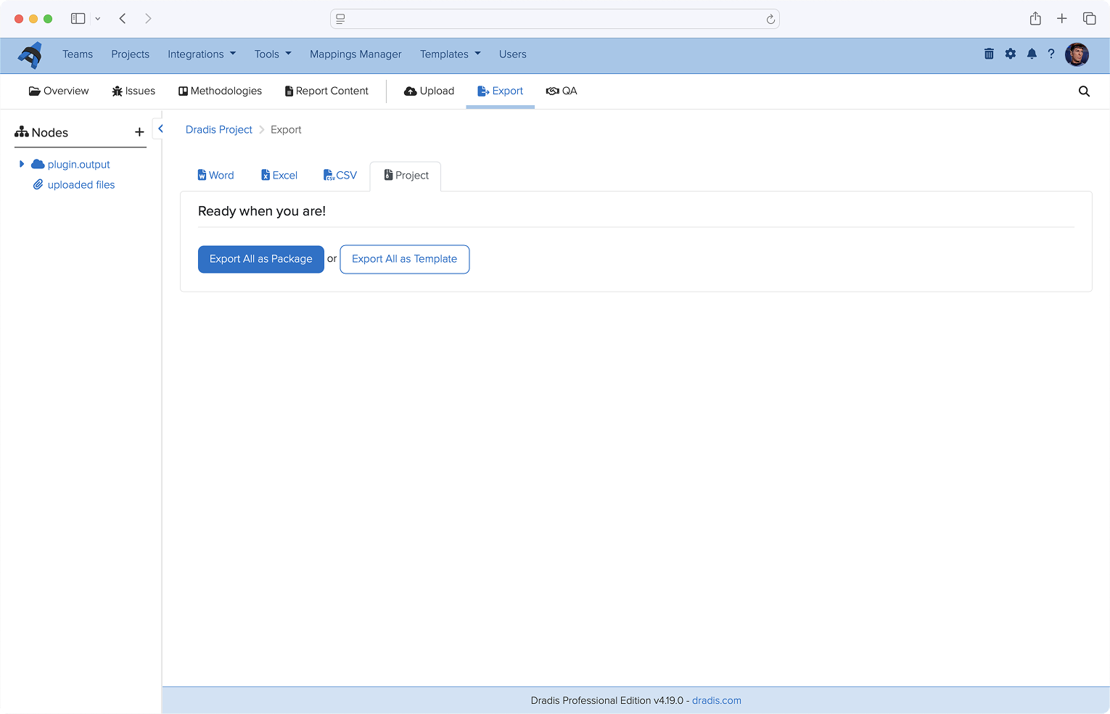Image resolution: width=1110 pixels, height=714 pixels.
Task: Go back in browser history
Action: tap(123, 19)
